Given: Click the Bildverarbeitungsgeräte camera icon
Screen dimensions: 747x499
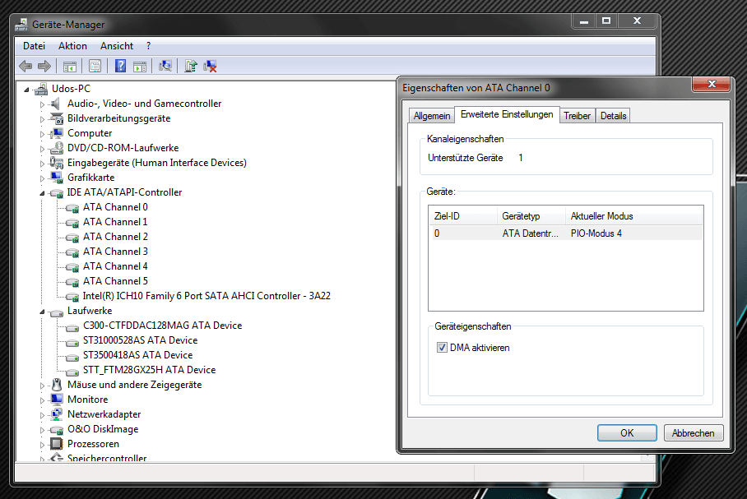Looking at the screenshot, I should click(57, 118).
